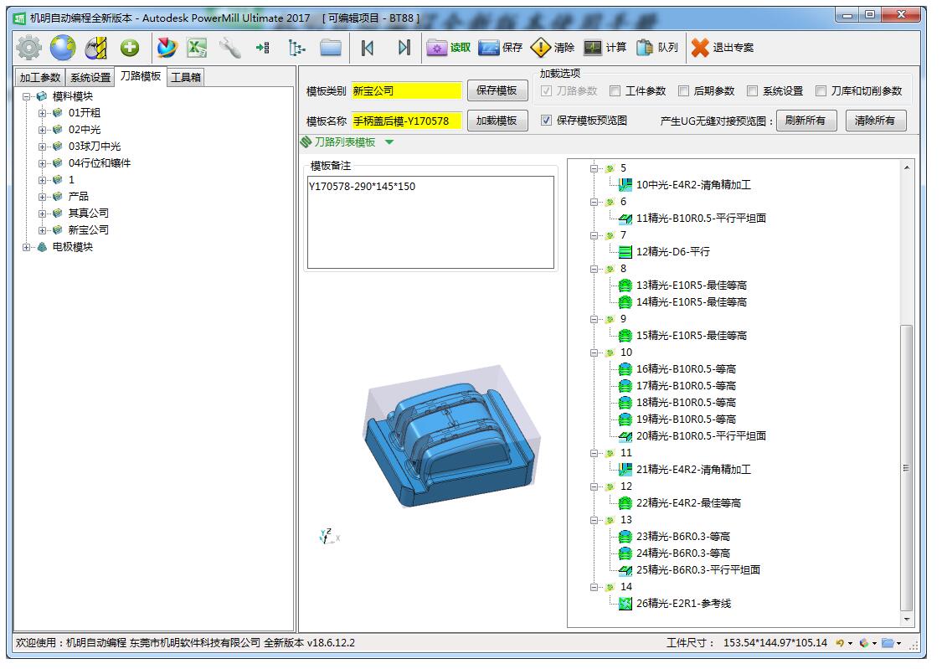This screenshot has height=669, width=947.
Task: Click the blue folder toolbar icon
Action: tap(331, 47)
